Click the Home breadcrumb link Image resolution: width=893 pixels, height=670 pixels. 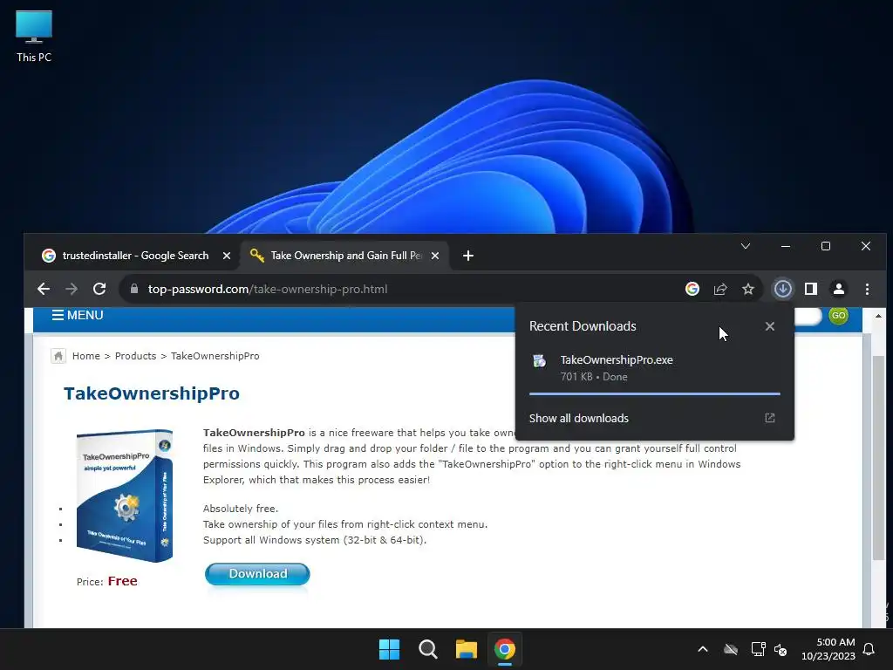pos(86,356)
